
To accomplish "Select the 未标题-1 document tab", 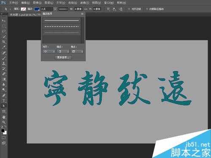I will coord(25,15).
